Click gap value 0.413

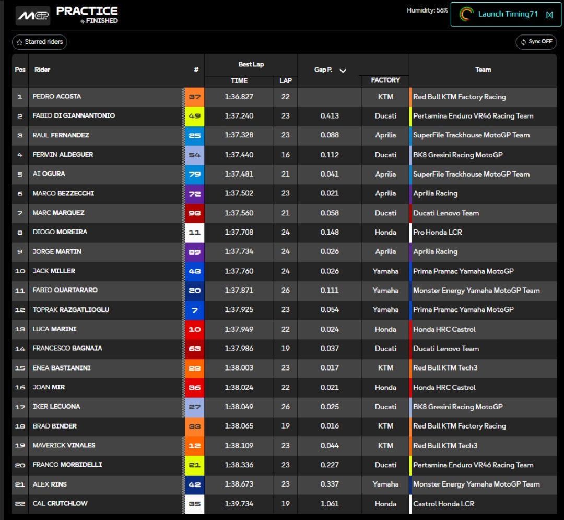click(330, 116)
